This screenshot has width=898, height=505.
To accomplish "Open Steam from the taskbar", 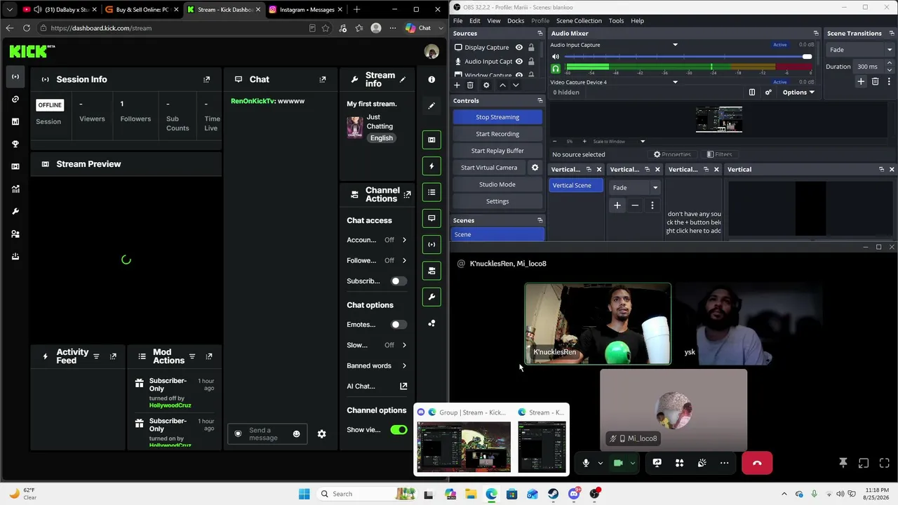I will point(554,494).
